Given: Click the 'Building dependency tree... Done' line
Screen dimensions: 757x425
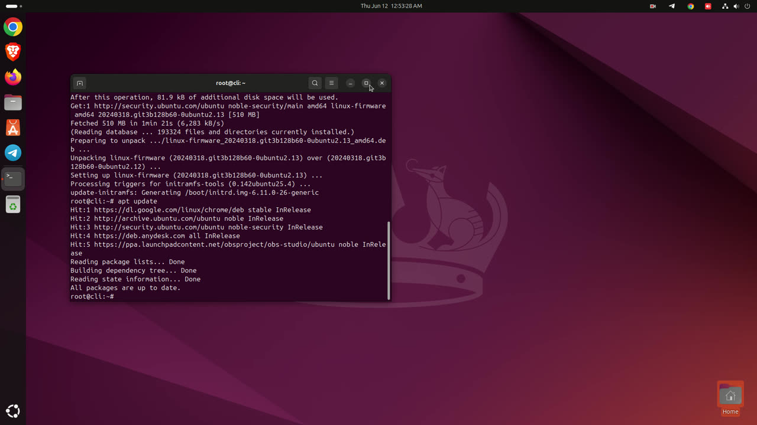Looking at the screenshot, I should point(134,270).
